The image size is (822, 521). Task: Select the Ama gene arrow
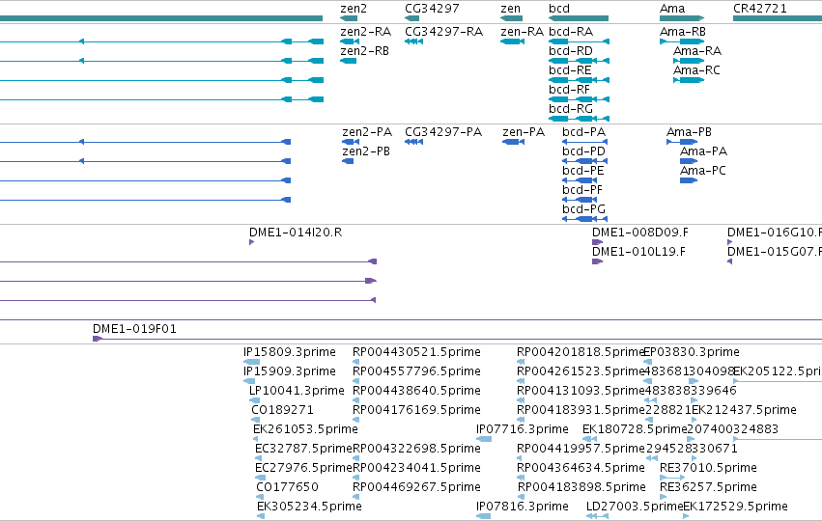click(x=682, y=18)
